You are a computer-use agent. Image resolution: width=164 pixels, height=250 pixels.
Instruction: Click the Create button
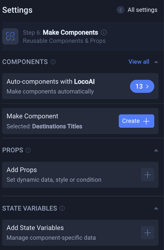tap(136, 121)
